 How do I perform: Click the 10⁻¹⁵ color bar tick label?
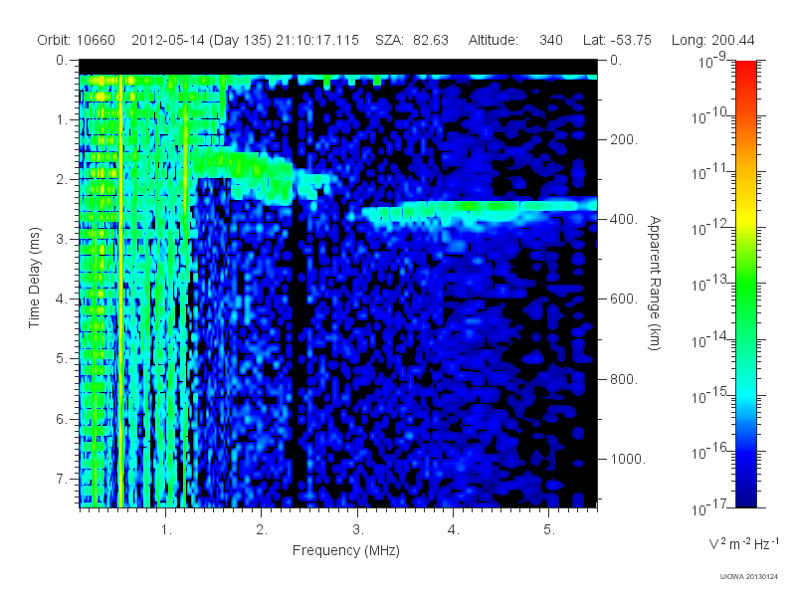point(709,395)
